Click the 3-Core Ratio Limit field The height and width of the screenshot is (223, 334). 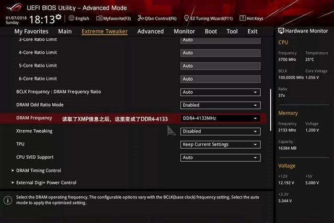[x=220, y=40]
